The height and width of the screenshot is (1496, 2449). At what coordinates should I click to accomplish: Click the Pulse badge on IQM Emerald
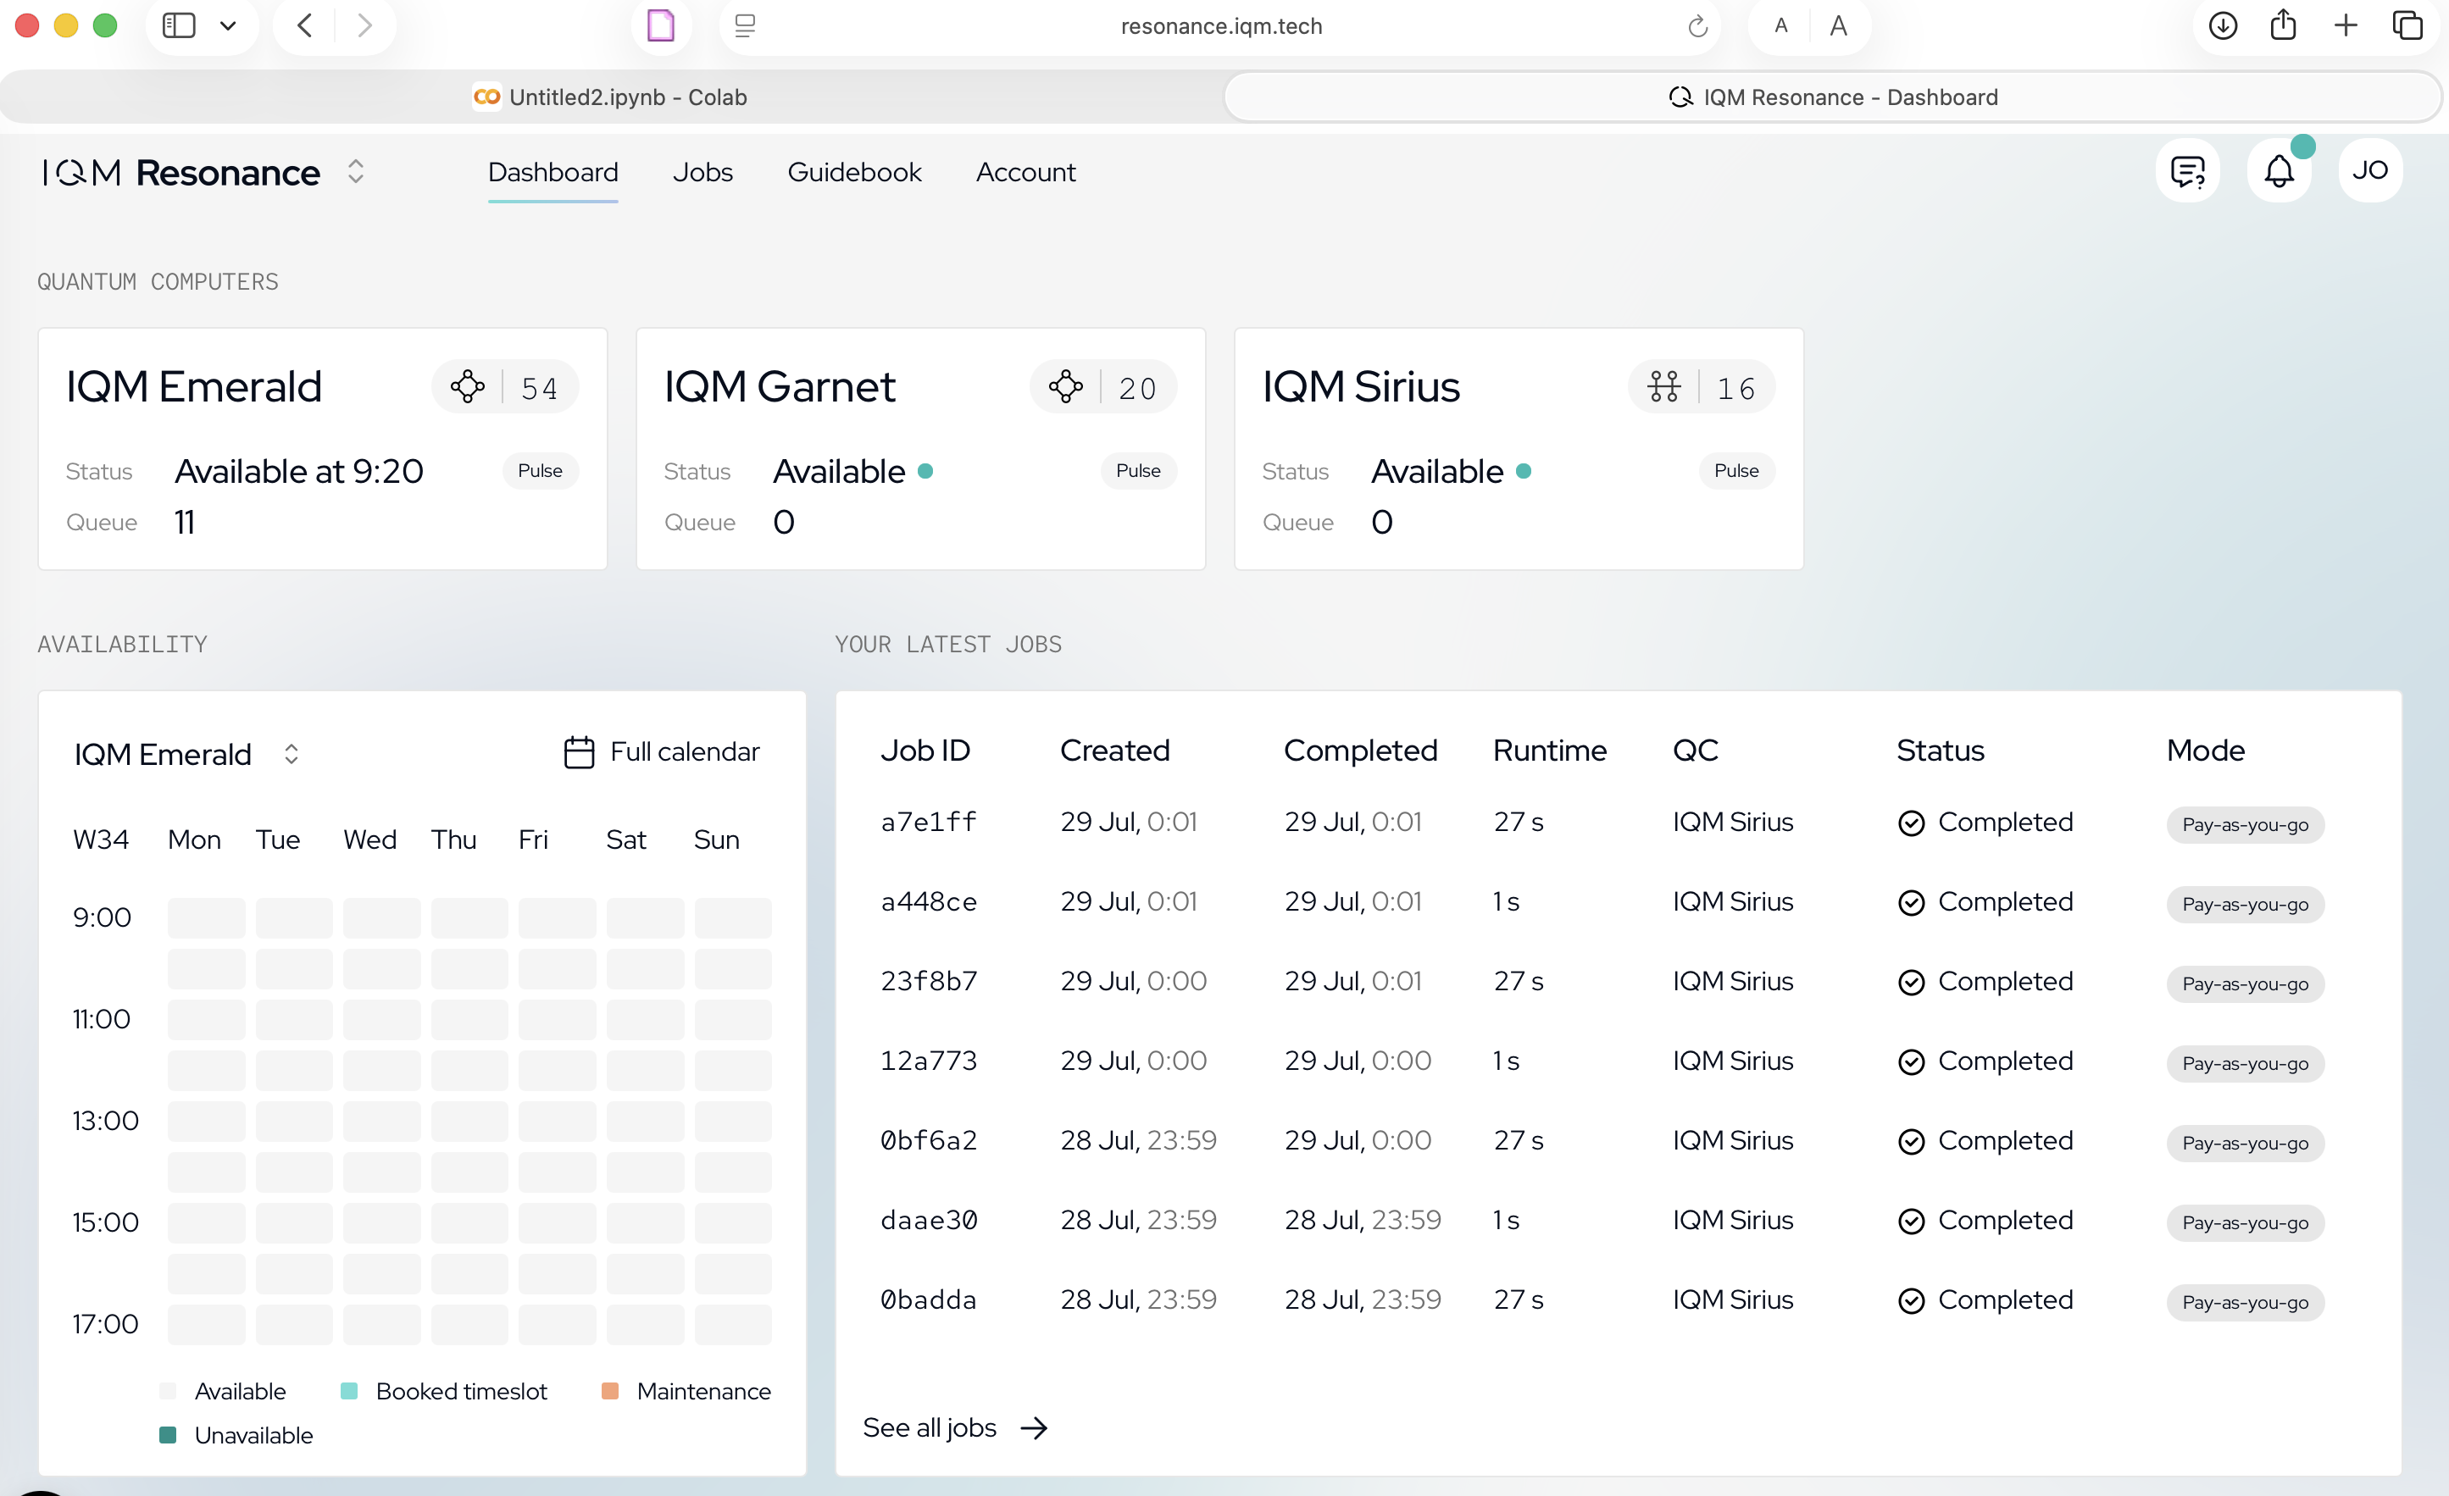(x=540, y=471)
